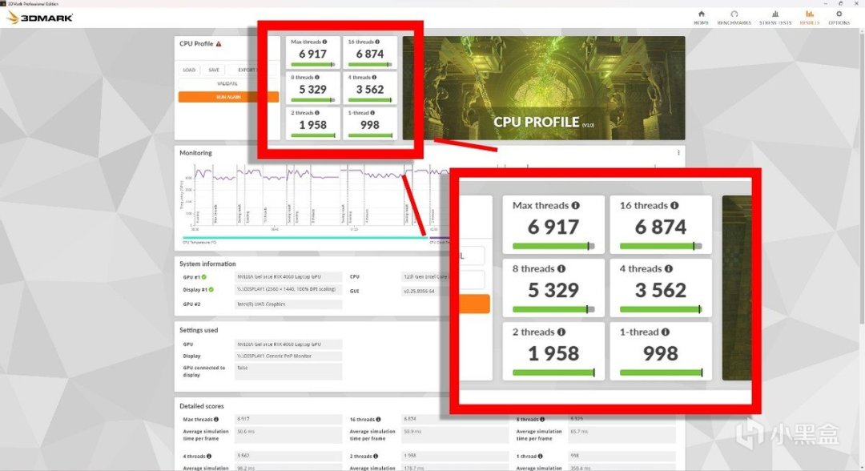Click the Intel(R) UHD Graphics value field
Image resolution: width=865 pixels, height=471 pixels.
pyautogui.click(x=288, y=304)
